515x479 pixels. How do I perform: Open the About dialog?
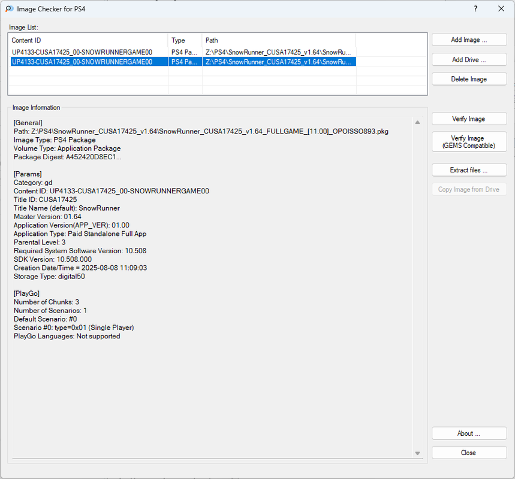[x=469, y=433]
